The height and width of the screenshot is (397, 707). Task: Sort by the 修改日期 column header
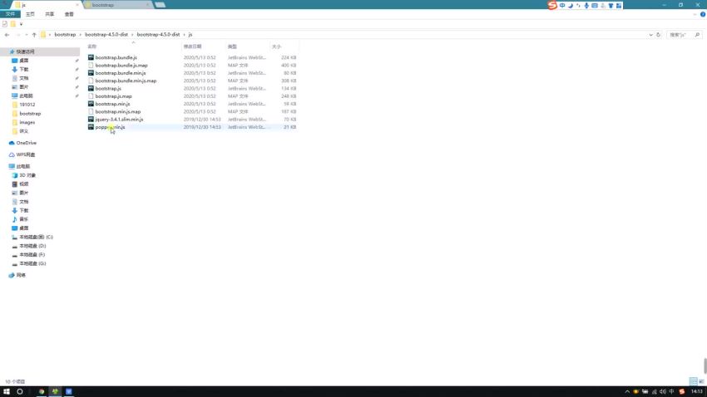click(192, 47)
